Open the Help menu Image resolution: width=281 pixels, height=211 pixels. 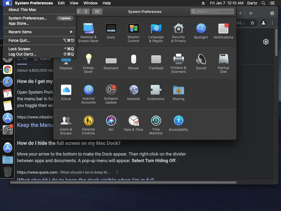(x=107, y=3)
